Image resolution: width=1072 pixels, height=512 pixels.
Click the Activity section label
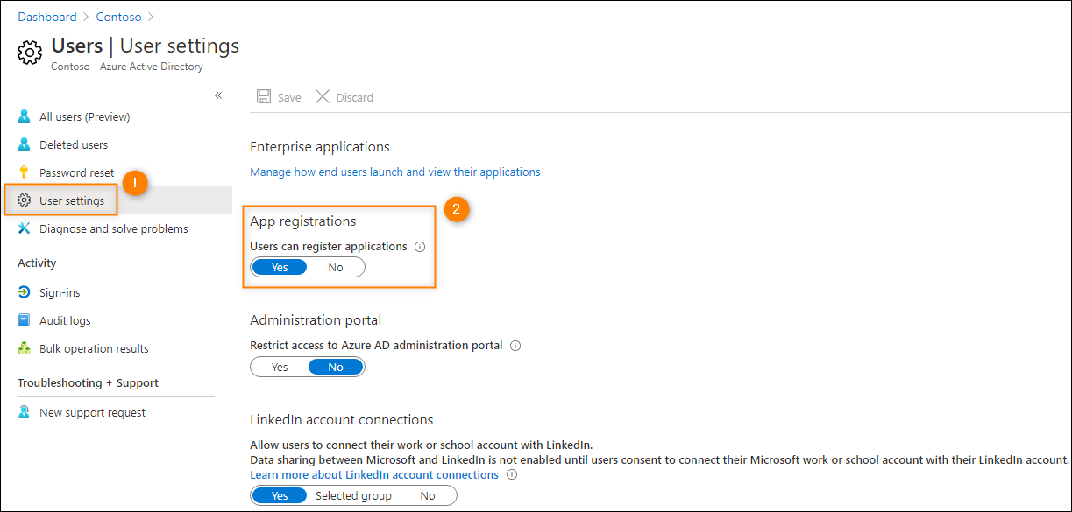(37, 263)
